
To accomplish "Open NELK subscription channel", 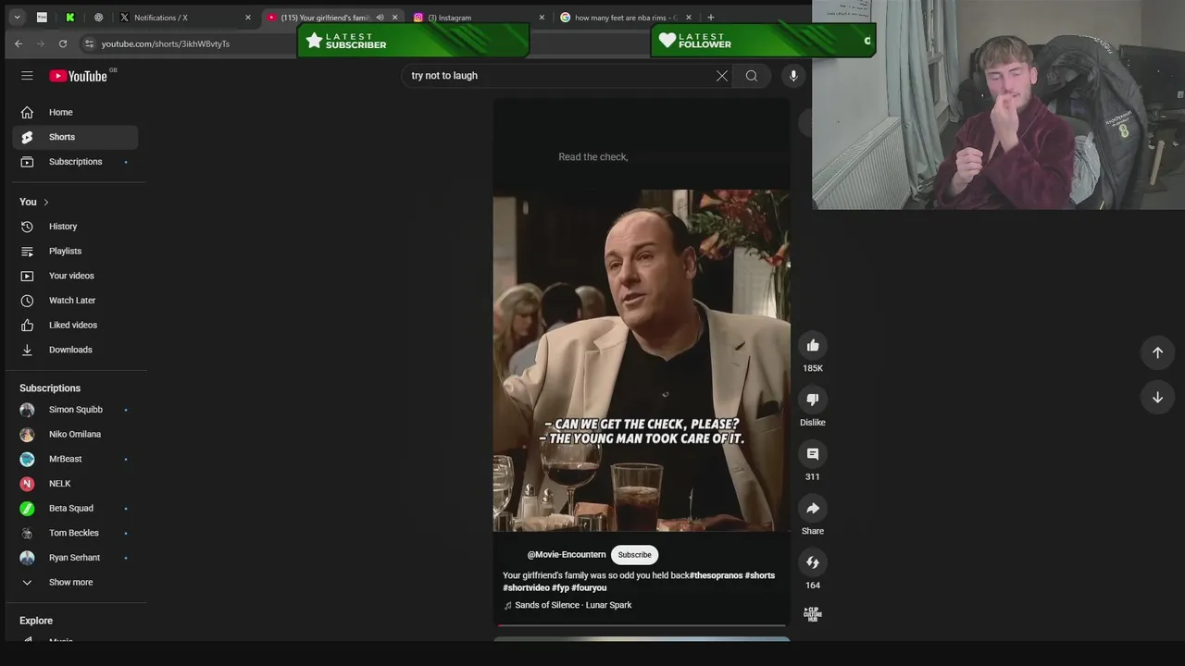I will 75,484.
